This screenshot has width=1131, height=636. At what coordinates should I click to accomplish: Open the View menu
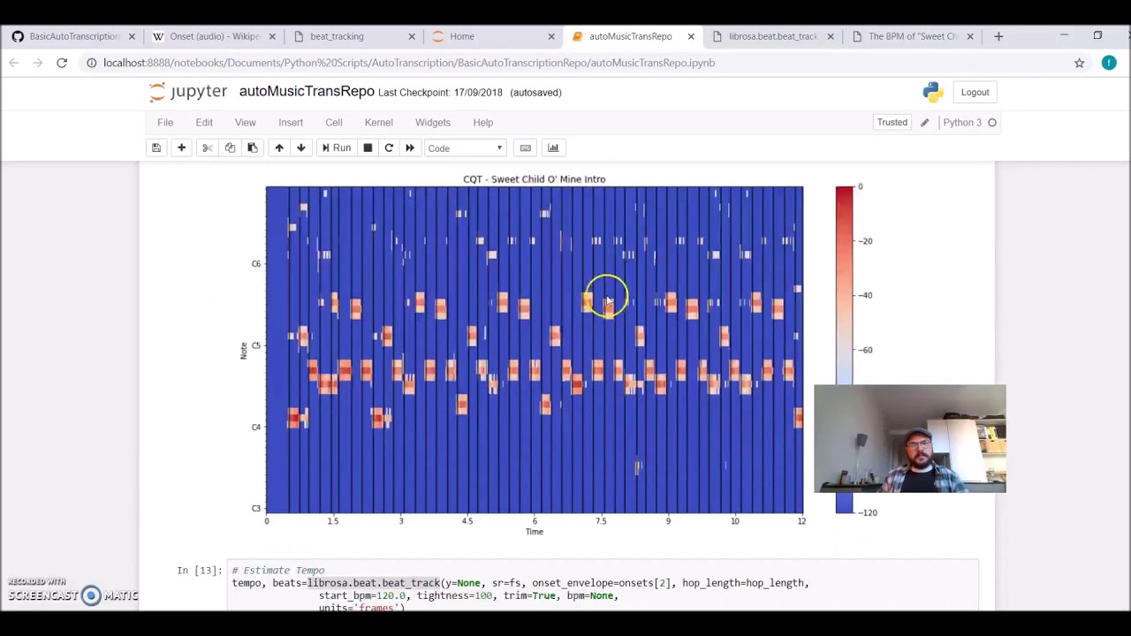[x=246, y=123]
